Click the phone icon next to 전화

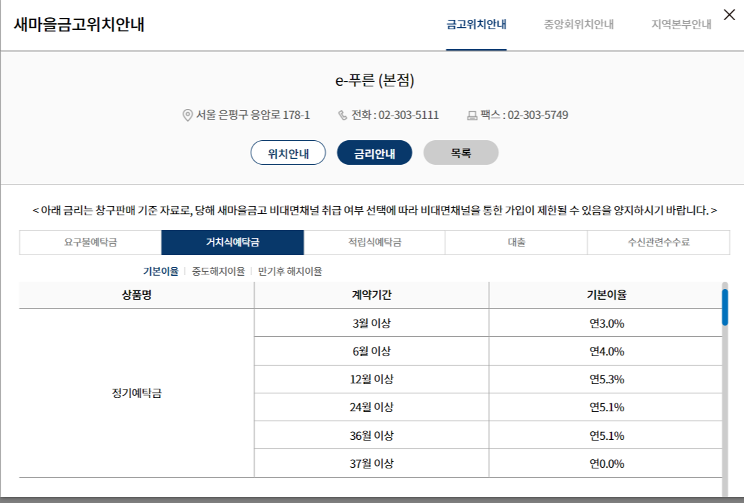tap(342, 115)
